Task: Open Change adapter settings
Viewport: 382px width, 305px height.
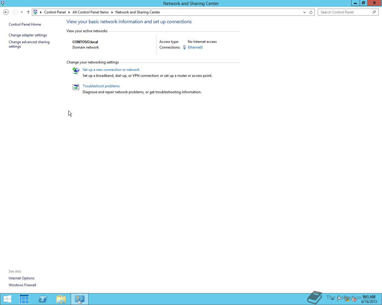Action: 28,35
